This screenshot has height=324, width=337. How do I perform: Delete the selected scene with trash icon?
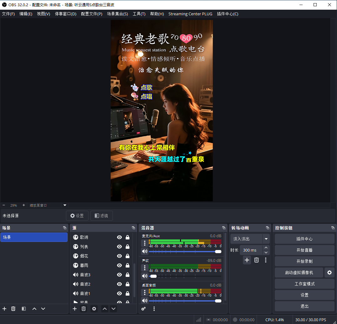click(13, 309)
